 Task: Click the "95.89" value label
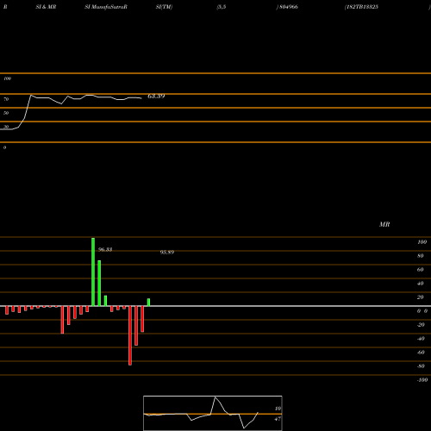[x=167, y=253]
